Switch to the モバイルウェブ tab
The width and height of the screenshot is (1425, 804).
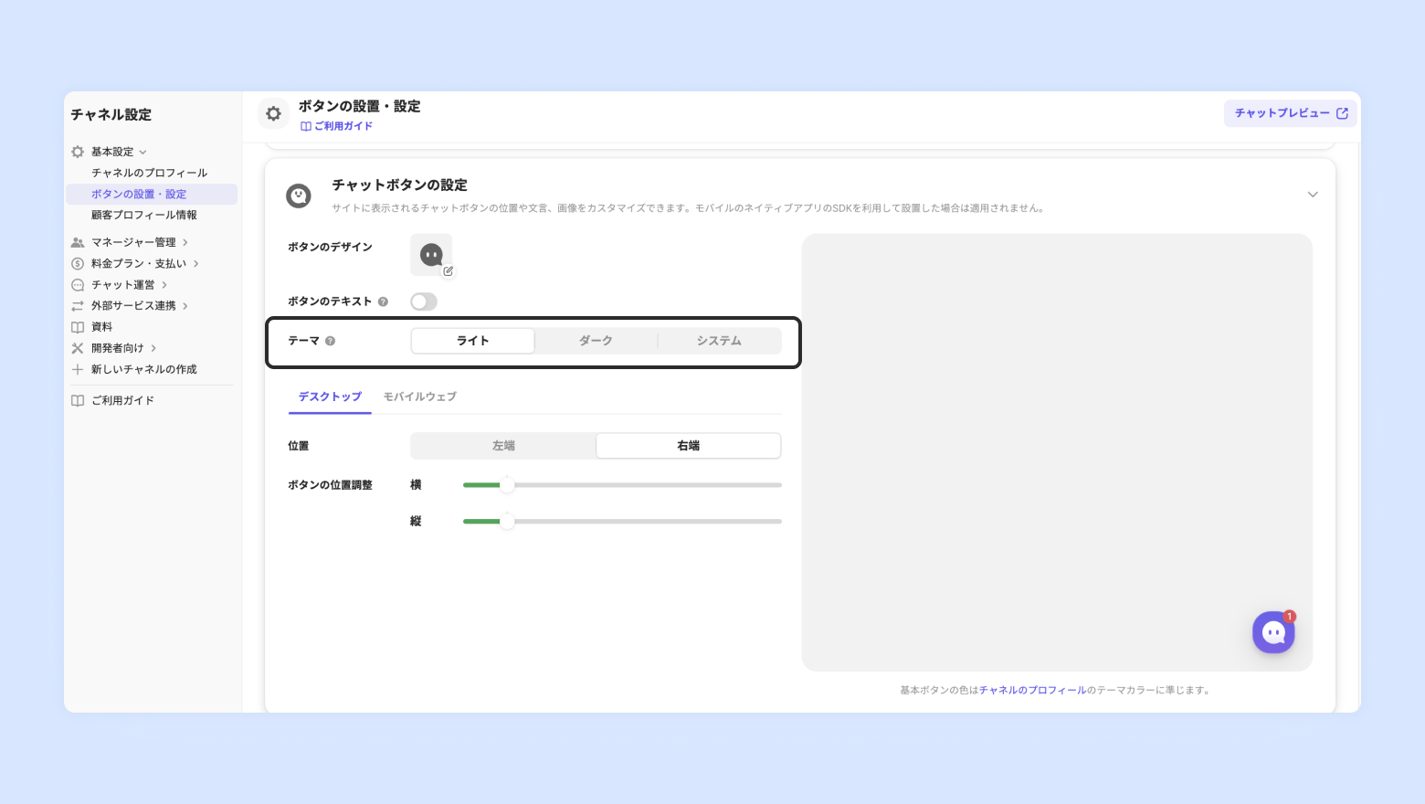coord(419,397)
